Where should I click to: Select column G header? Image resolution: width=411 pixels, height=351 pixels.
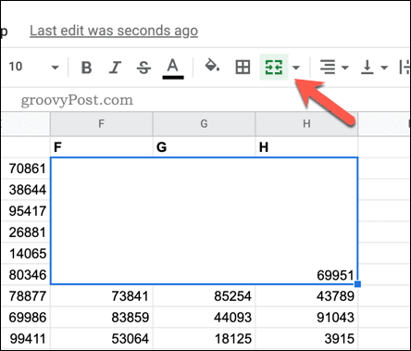[x=204, y=124]
